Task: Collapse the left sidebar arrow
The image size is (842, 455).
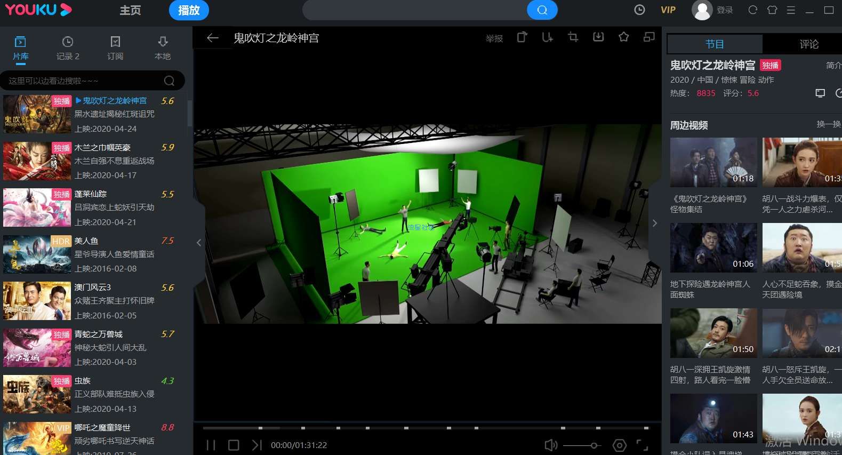Action: coord(198,243)
